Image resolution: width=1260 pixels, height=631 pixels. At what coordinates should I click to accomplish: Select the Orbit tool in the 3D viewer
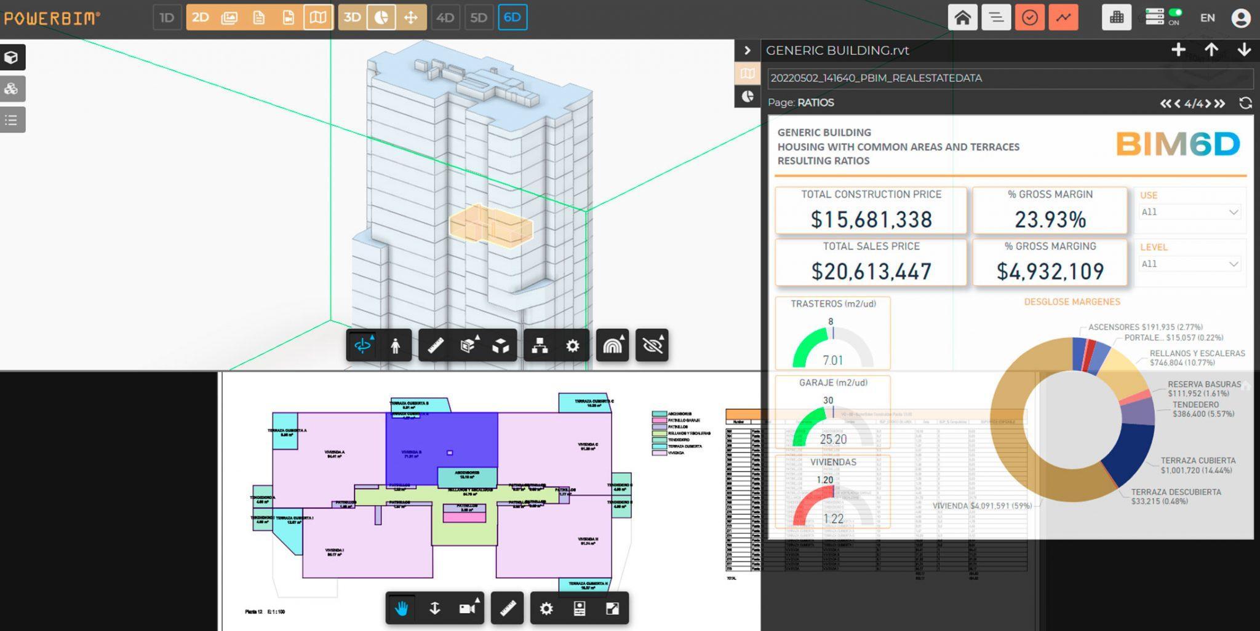click(x=364, y=345)
